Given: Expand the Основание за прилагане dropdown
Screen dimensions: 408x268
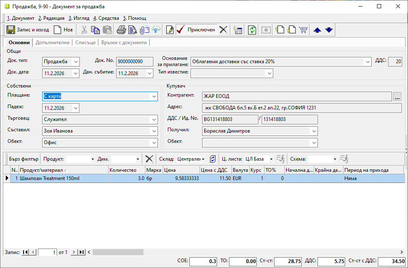Looking at the screenshot, I should (x=367, y=62).
